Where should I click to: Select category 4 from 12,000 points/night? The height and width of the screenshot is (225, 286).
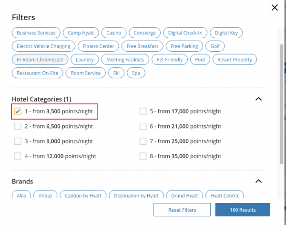coord(18,156)
